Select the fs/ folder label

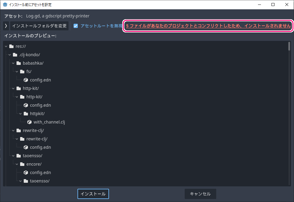pyautogui.click(x=29, y=72)
